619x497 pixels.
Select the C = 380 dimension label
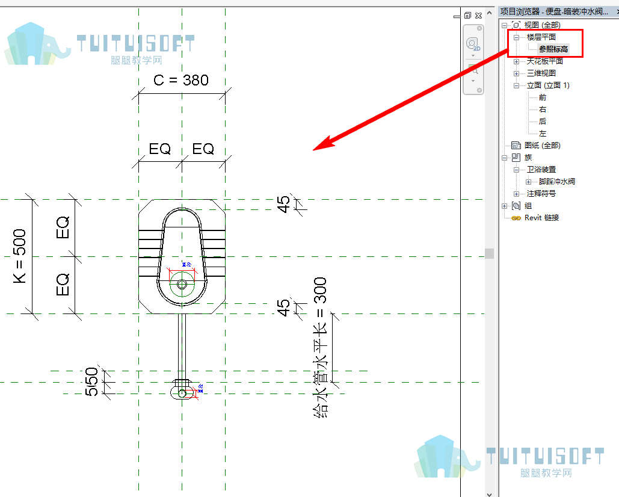click(181, 80)
